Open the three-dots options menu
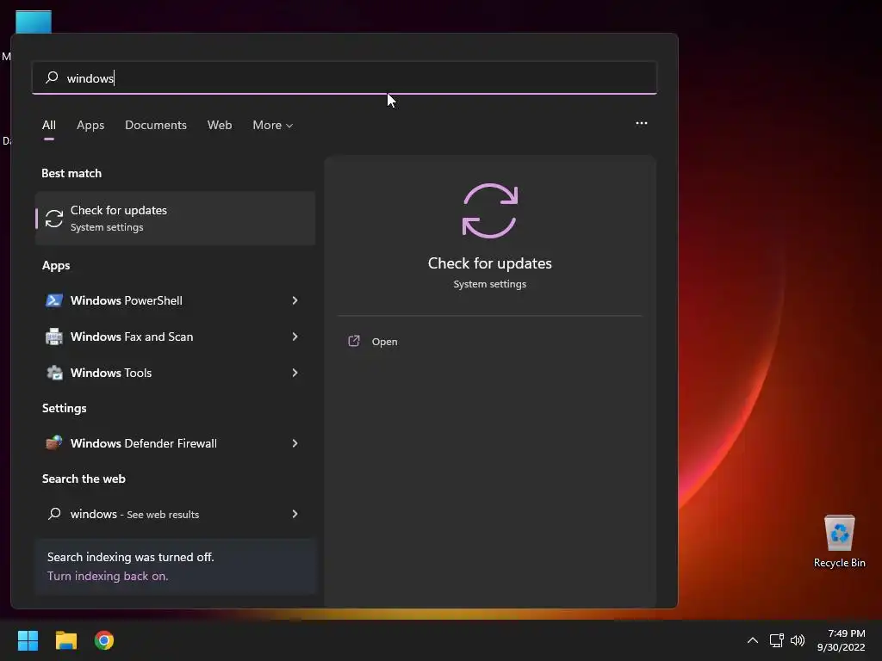882x661 pixels. click(641, 123)
